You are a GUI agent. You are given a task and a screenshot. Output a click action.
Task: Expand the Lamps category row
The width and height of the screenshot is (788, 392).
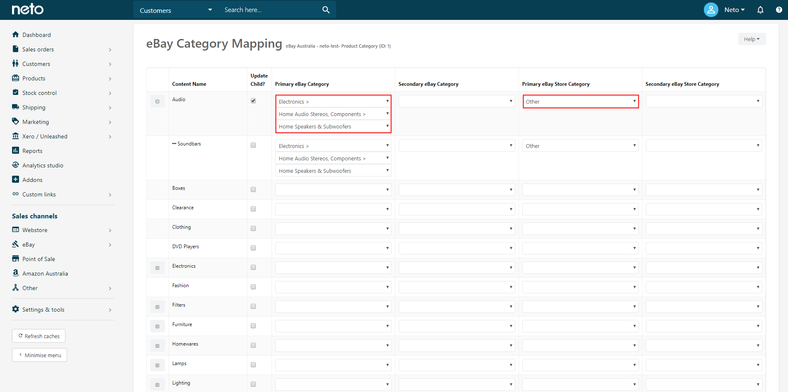tap(158, 365)
